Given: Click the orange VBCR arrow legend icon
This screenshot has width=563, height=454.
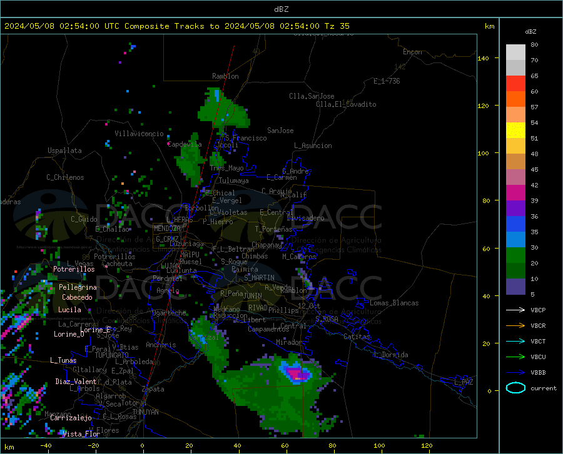Looking at the screenshot, I should tap(515, 325).
